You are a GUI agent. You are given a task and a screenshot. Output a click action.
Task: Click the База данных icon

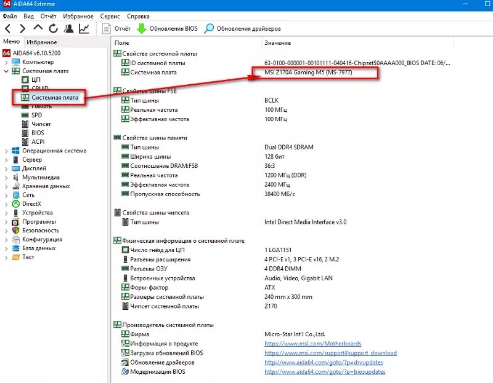(16, 248)
